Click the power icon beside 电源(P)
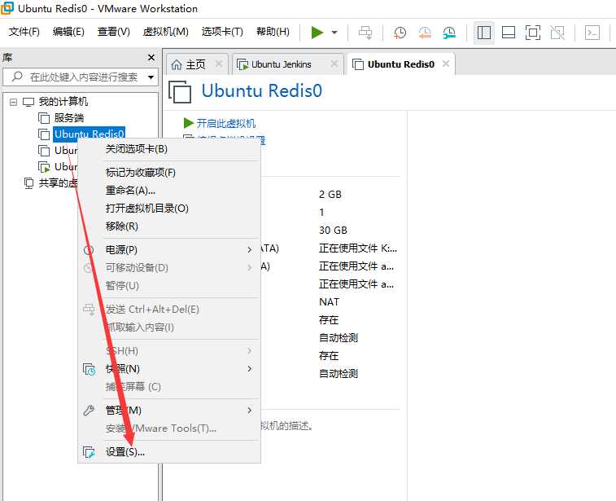Viewport: 616px width, 501px height. pos(88,250)
